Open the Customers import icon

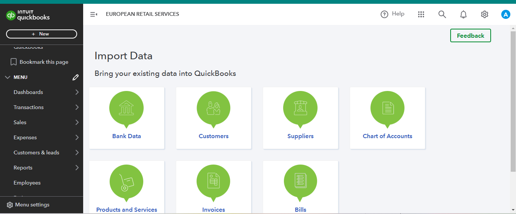pyautogui.click(x=214, y=108)
